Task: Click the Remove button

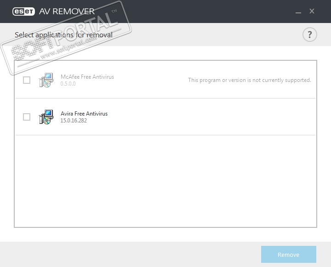Action: [288, 254]
